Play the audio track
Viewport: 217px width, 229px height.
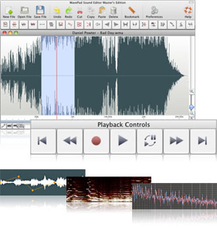tap(123, 141)
